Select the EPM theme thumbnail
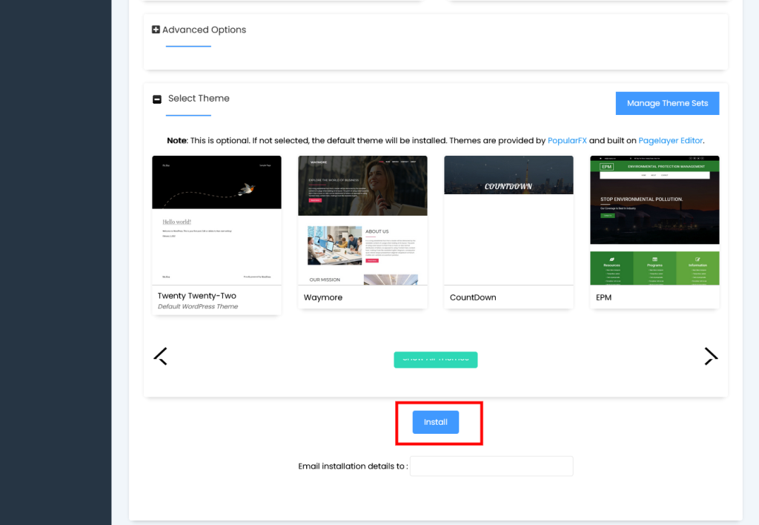Screen dimensions: 759x525 [654, 220]
